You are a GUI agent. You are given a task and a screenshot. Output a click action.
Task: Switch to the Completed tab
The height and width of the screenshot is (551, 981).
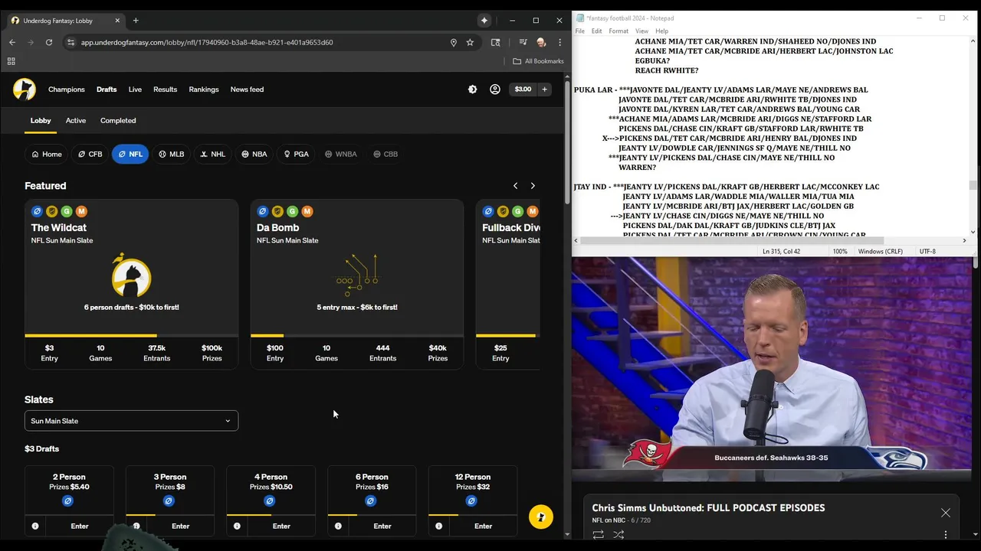pos(118,120)
